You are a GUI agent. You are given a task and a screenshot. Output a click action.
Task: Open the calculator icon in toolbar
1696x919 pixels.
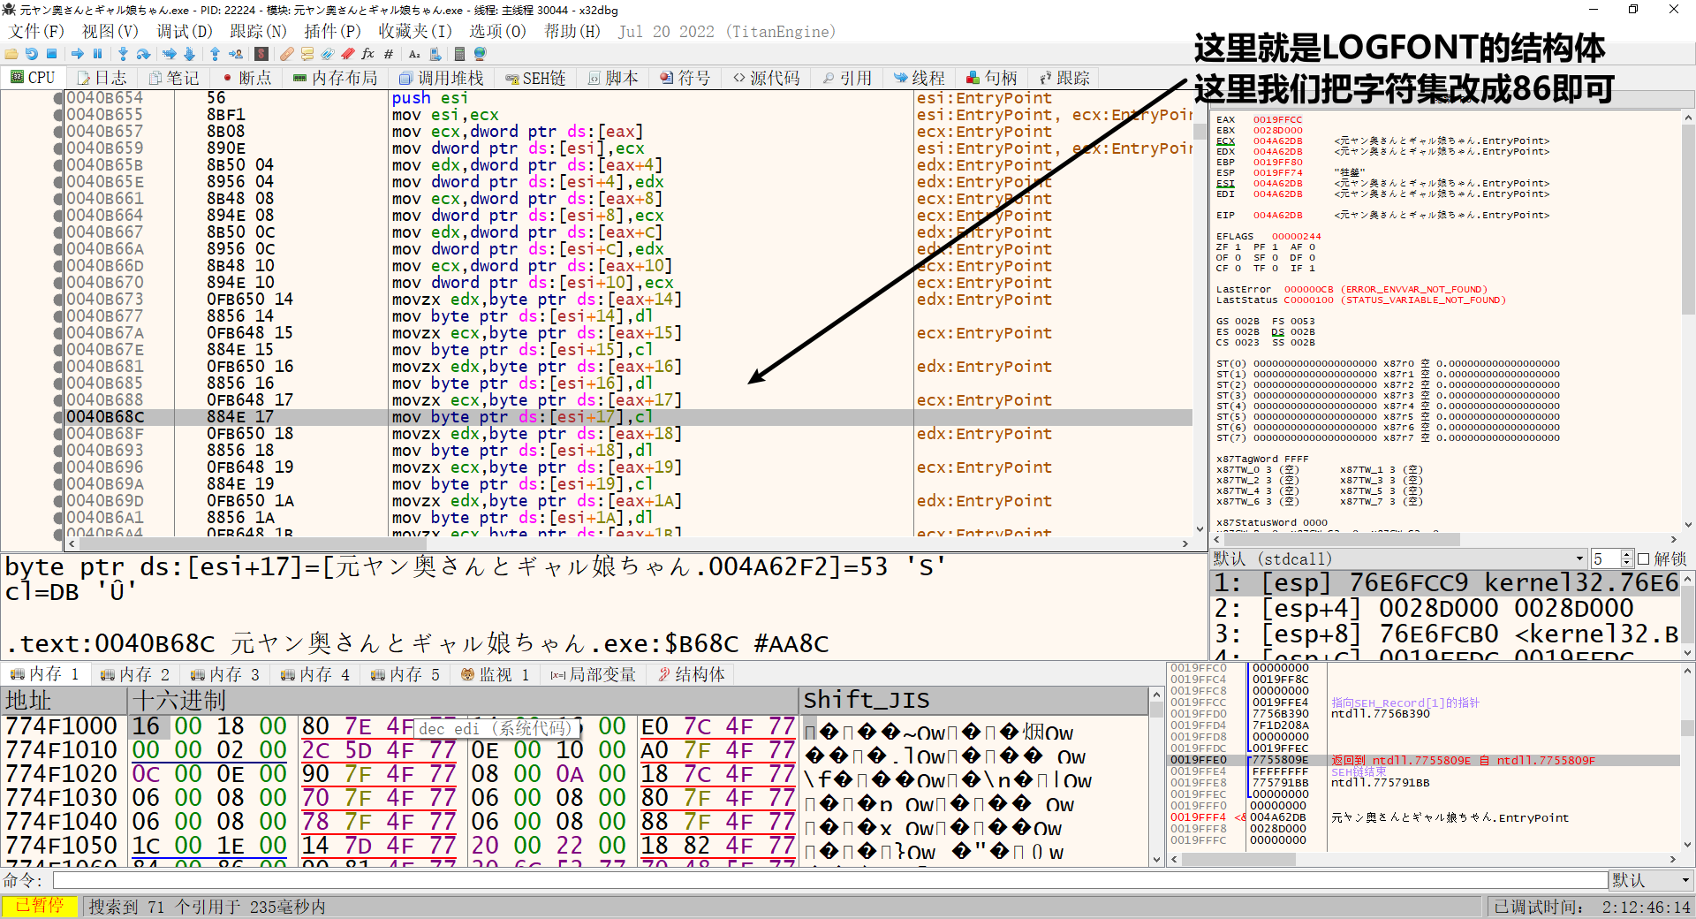coord(459,54)
